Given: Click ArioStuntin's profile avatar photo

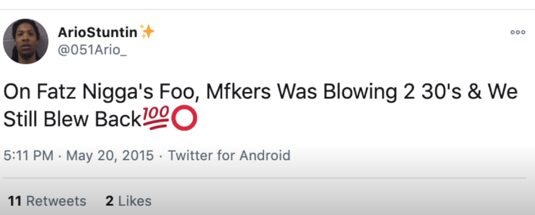Looking at the screenshot, I should point(26,41).
